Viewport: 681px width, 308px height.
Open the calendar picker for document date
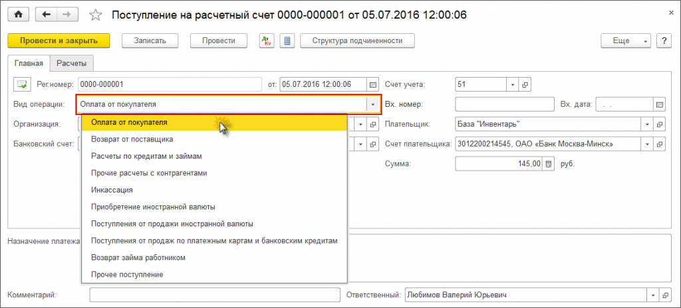pos(372,84)
